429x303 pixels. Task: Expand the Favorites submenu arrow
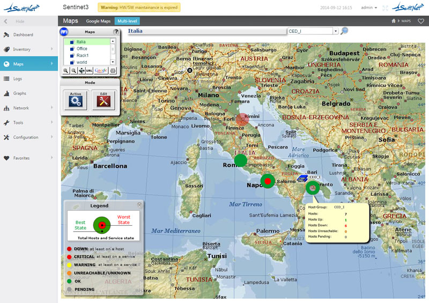(51, 158)
